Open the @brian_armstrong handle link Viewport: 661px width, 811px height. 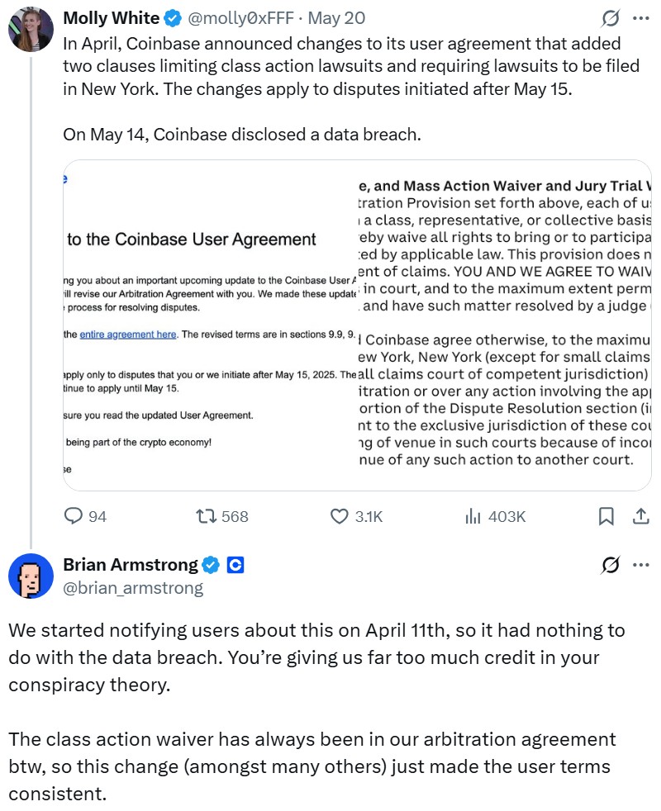133,588
